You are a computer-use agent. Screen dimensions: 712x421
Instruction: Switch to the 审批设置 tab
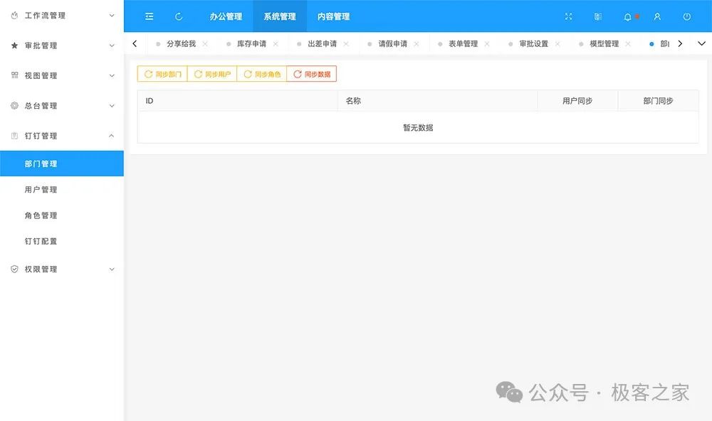pos(533,43)
